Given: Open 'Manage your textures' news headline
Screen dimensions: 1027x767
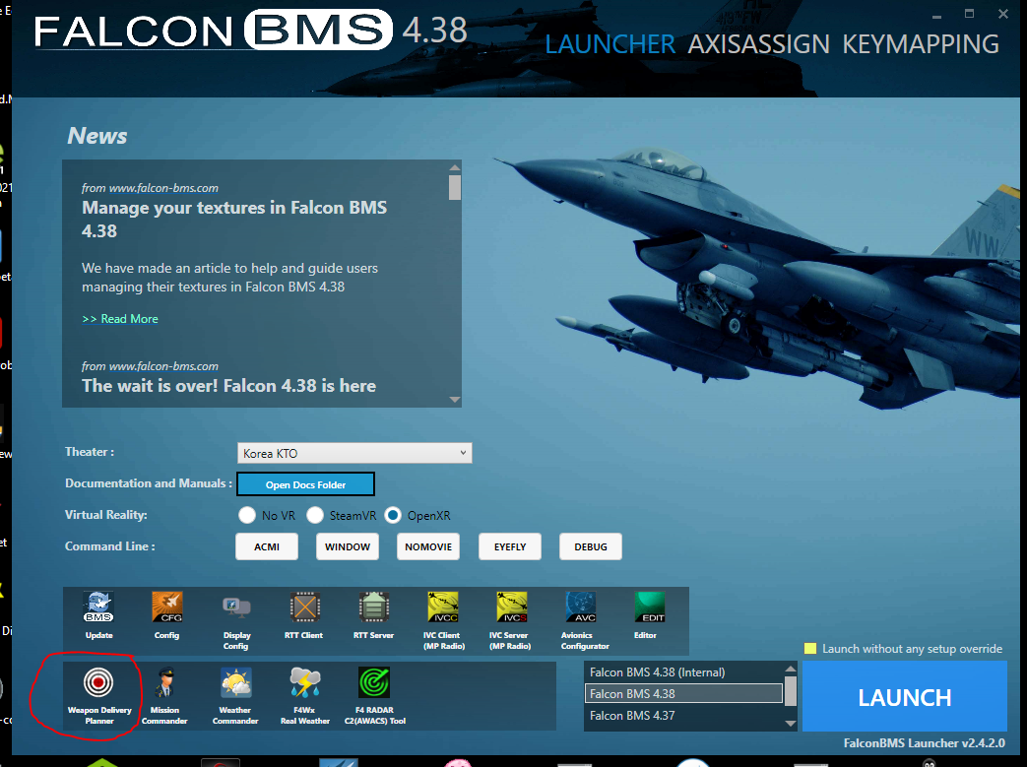Looking at the screenshot, I should (234, 220).
